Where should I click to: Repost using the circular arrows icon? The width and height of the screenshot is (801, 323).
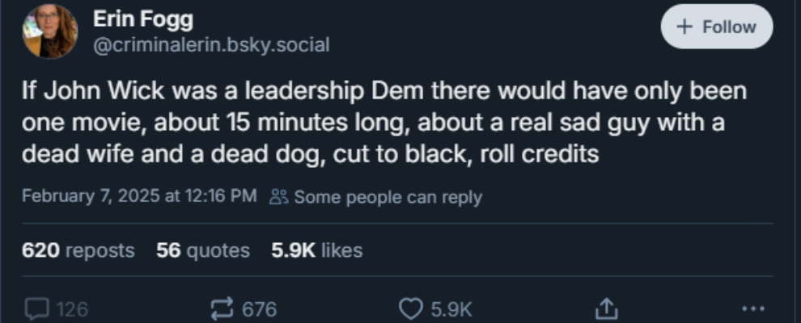click(x=220, y=308)
